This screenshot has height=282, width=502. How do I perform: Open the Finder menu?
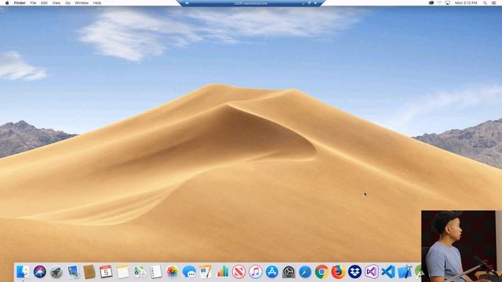click(20, 3)
